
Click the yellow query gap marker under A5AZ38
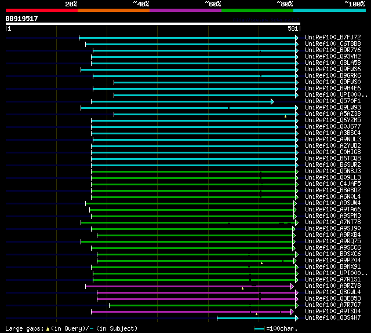pos(285,116)
